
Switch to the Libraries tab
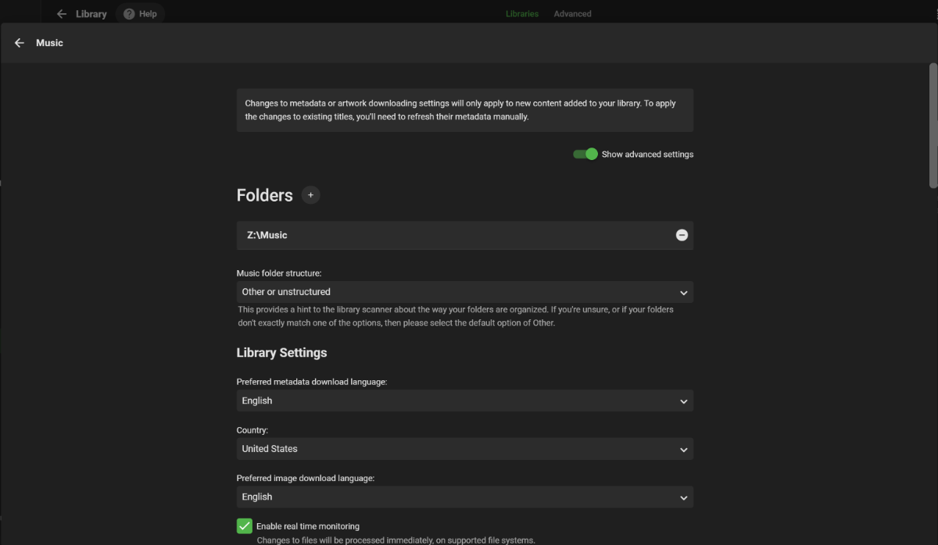521,14
